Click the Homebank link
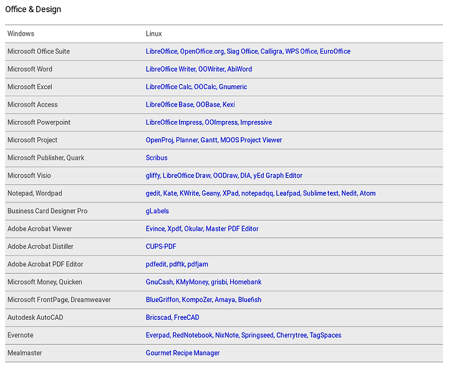Image resolution: width=449 pixels, height=366 pixels. click(x=246, y=282)
